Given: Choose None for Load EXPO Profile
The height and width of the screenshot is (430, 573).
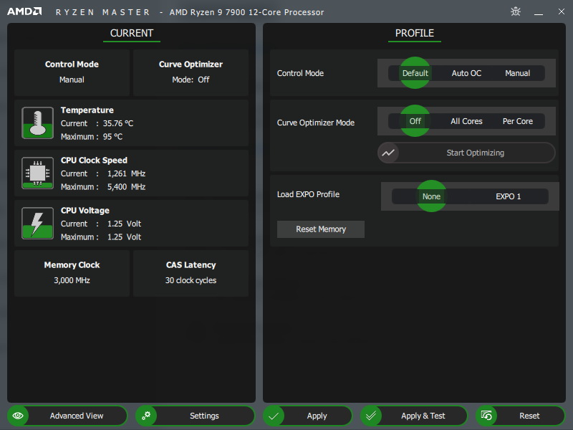Looking at the screenshot, I should 431,196.
